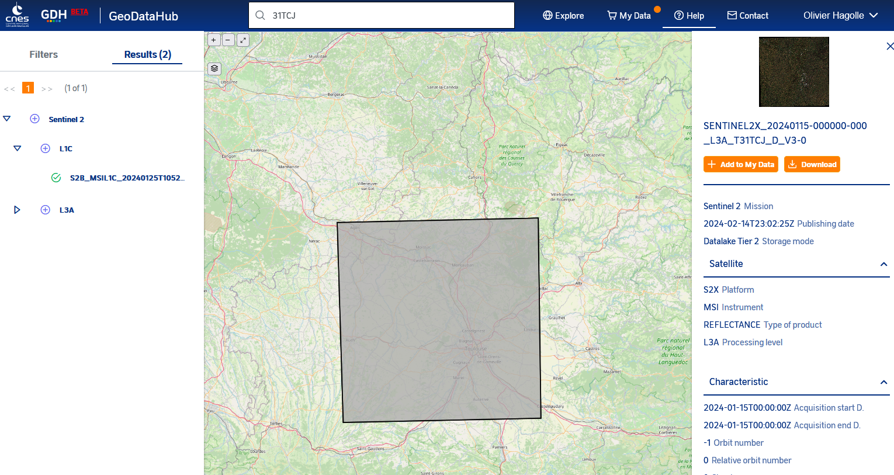Select the Acquisition end date value
The height and width of the screenshot is (475, 894).
[x=747, y=425]
